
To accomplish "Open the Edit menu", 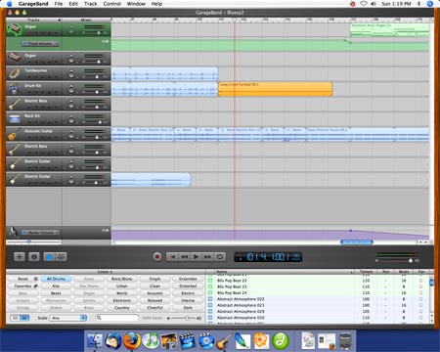I will tap(73, 4).
